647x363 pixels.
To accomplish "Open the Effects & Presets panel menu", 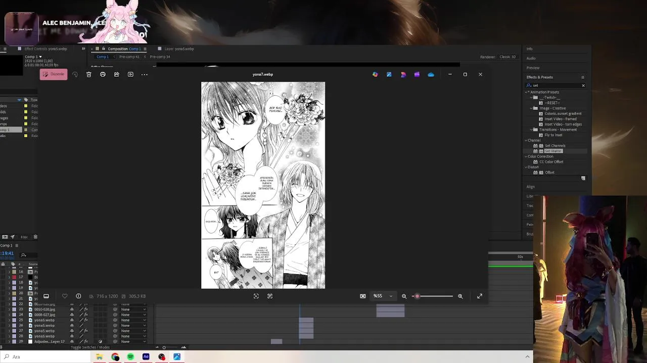I will 583,77.
